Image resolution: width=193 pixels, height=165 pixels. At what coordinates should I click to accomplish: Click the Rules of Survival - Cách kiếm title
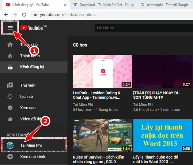click(x=98, y=159)
